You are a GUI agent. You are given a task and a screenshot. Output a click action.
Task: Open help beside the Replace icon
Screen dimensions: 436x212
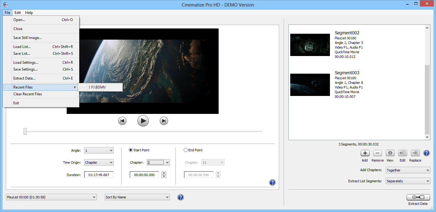click(x=426, y=153)
